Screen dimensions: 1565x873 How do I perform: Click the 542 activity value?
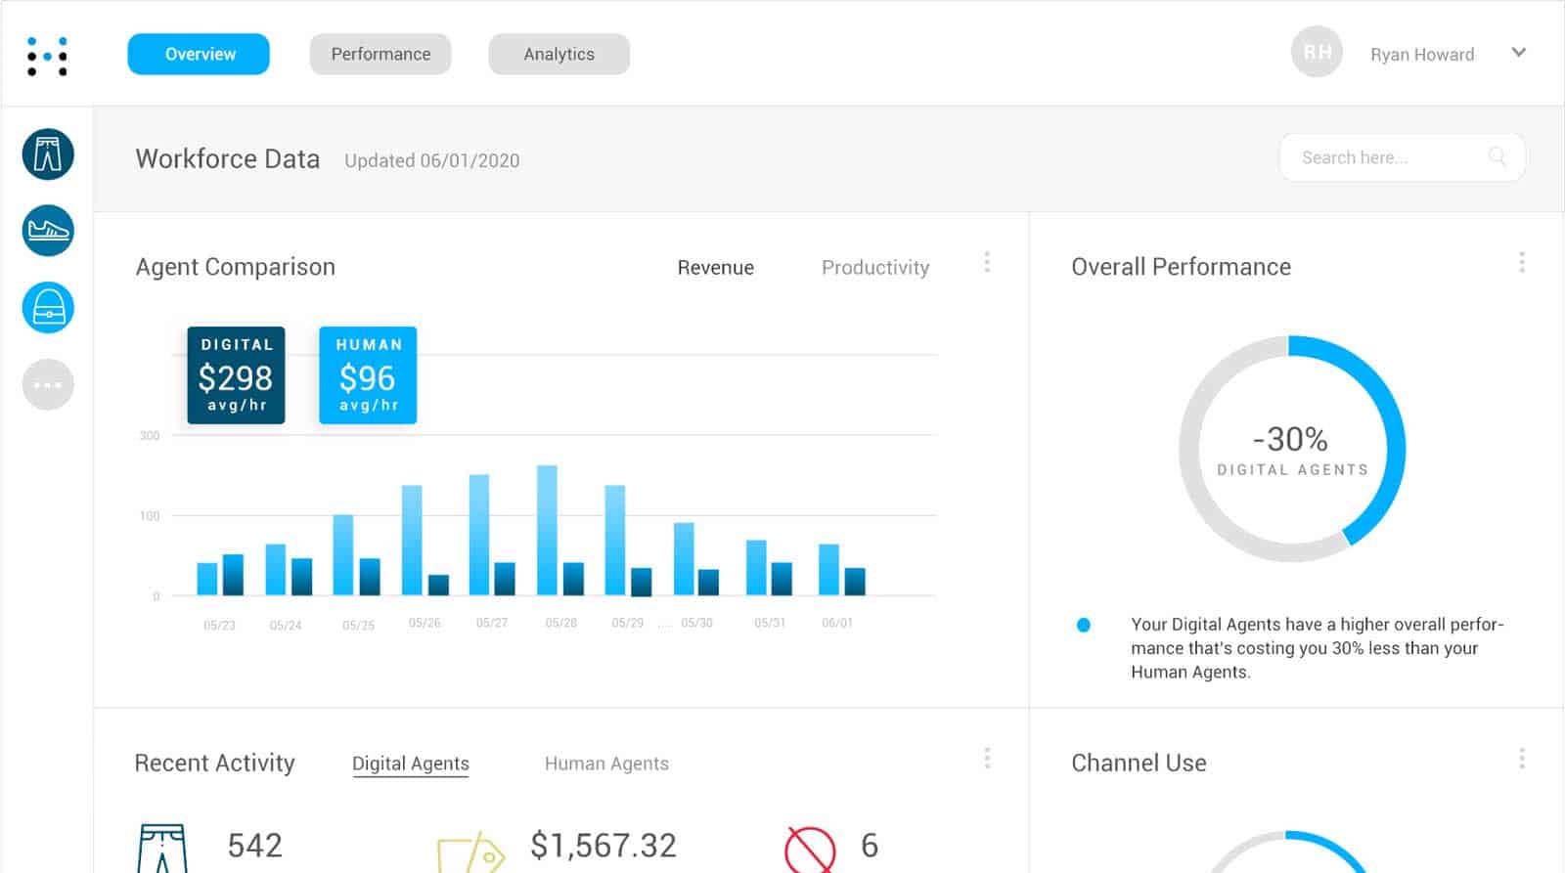click(x=255, y=845)
